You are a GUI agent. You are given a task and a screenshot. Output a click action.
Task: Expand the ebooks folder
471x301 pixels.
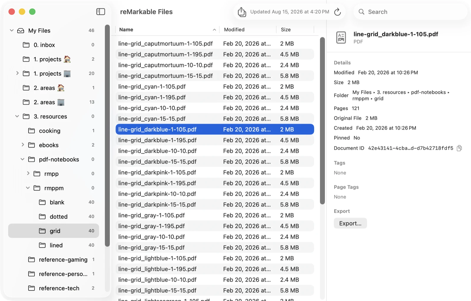pyautogui.click(x=23, y=145)
